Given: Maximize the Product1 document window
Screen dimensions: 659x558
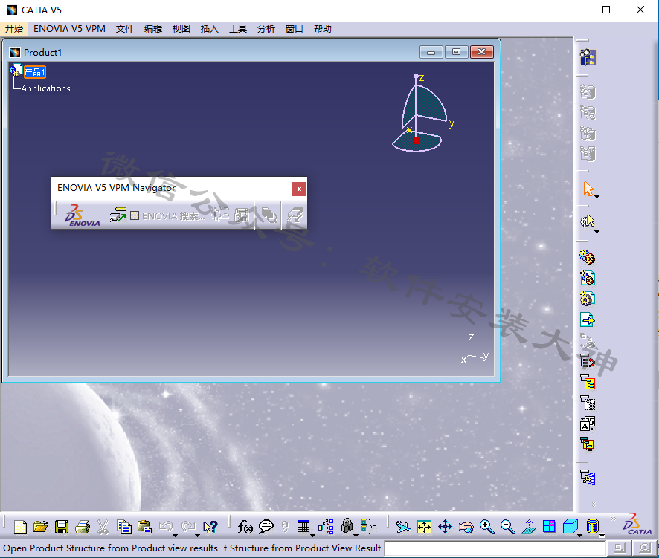Looking at the screenshot, I should tap(457, 52).
